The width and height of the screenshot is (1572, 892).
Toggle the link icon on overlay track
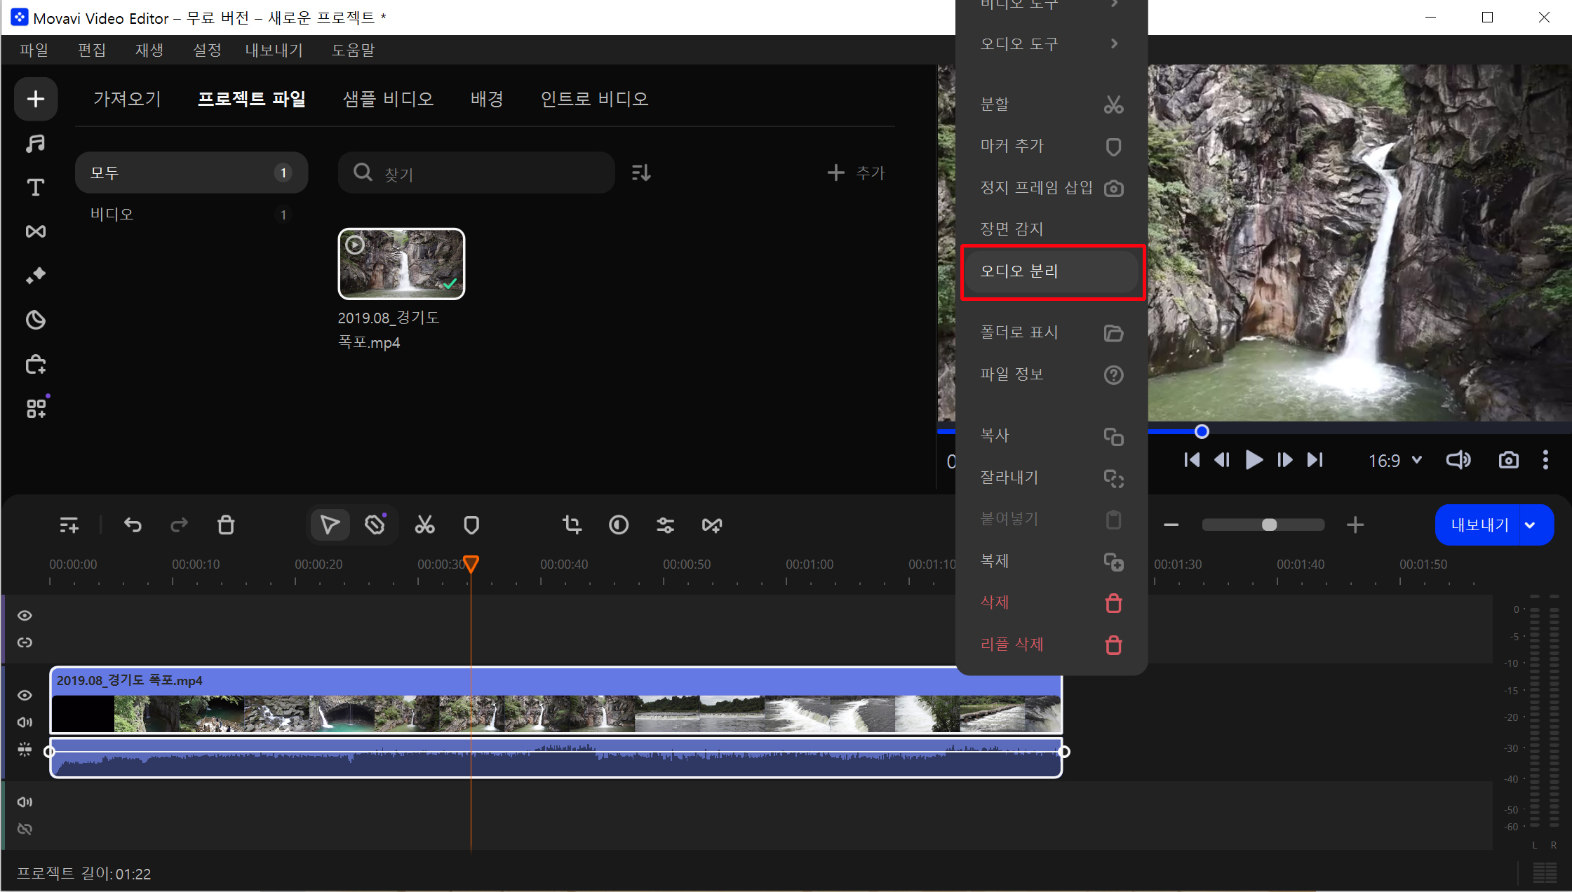coord(25,642)
